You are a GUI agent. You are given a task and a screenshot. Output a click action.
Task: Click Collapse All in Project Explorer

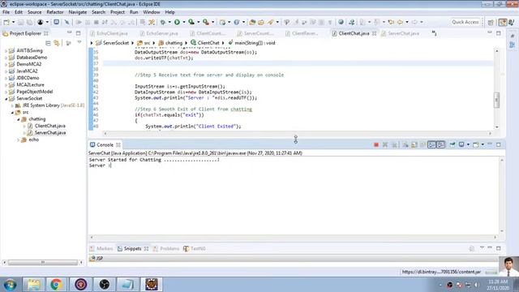point(48,43)
